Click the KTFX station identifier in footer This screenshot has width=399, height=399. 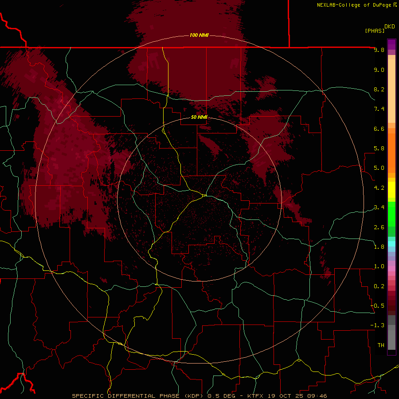coord(255,396)
